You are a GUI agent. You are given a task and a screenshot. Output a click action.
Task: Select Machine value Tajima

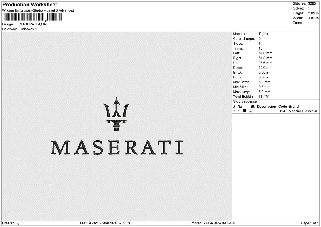point(264,34)
